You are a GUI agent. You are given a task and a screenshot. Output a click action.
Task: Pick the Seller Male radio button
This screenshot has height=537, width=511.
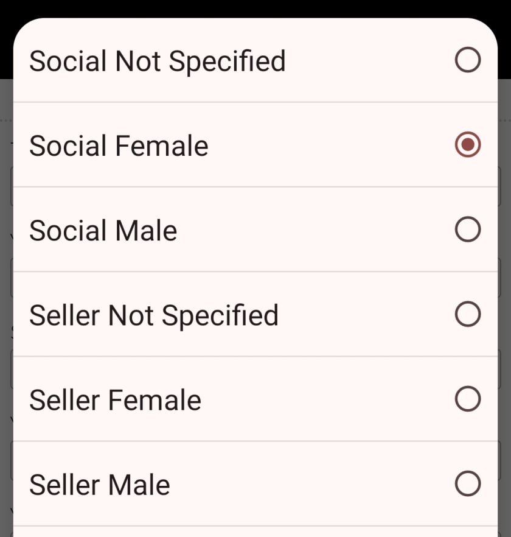[x=468, y=483]
